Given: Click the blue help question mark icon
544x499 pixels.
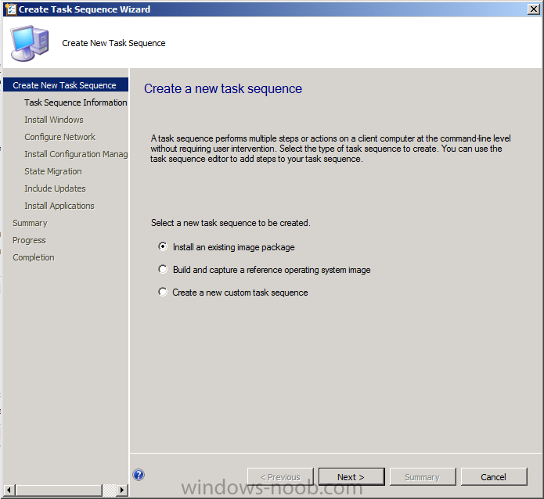Looking at the screenshot, I should pyautogui.click(x=139, y=475).
